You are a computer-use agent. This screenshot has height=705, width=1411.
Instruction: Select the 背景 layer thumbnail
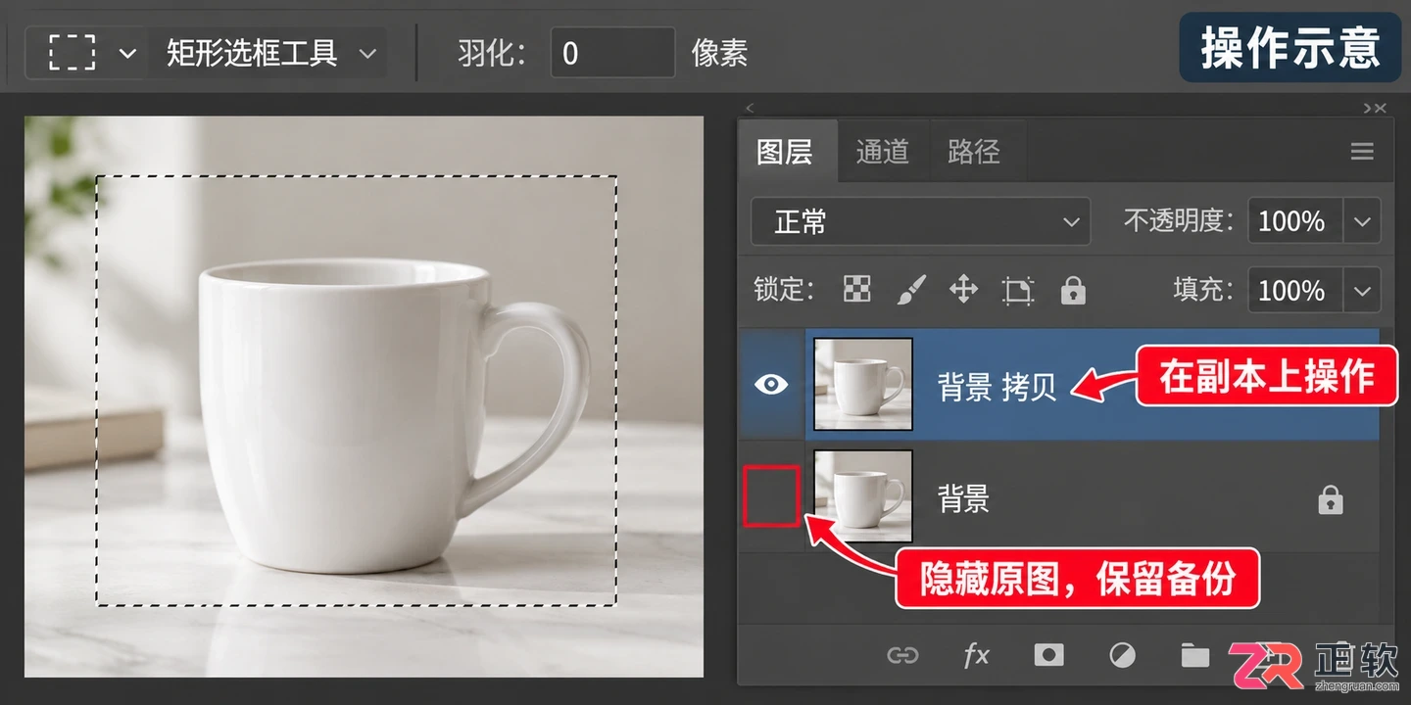863,496
